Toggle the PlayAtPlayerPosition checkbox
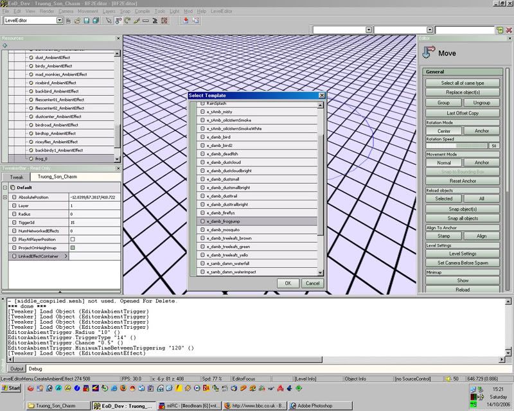Screen dimensions: 514x411 [73, 240]
